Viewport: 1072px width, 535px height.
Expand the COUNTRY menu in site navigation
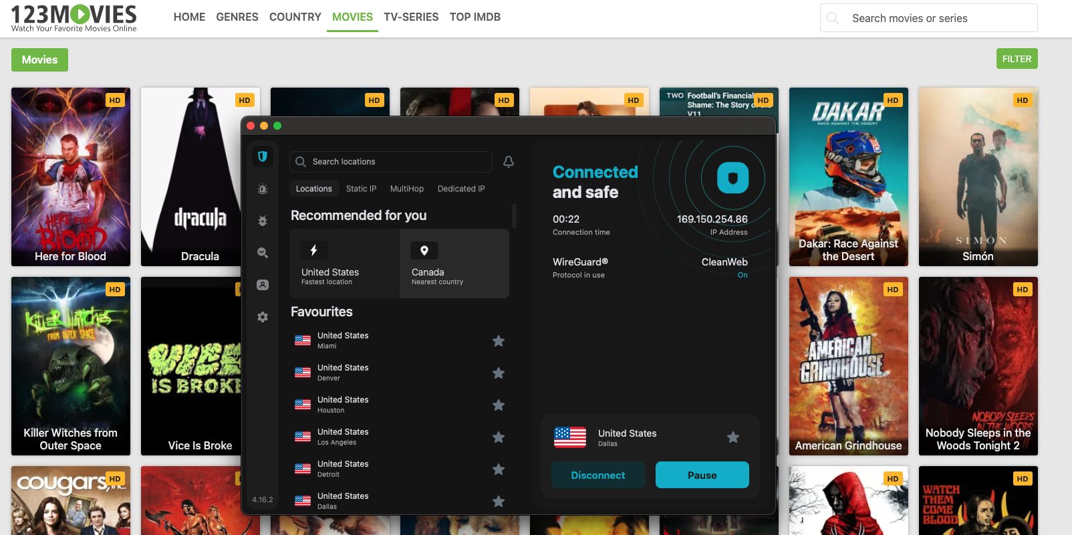pyautogui.click(x=295, y=17)
